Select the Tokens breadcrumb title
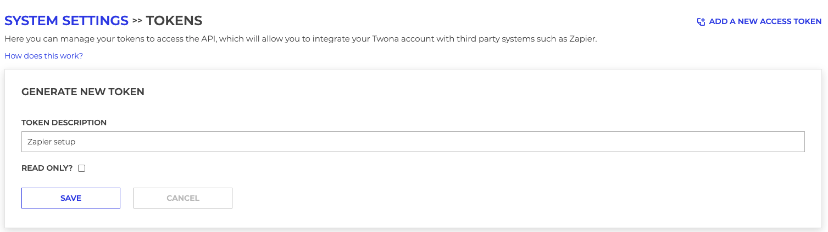 [174, 21]
